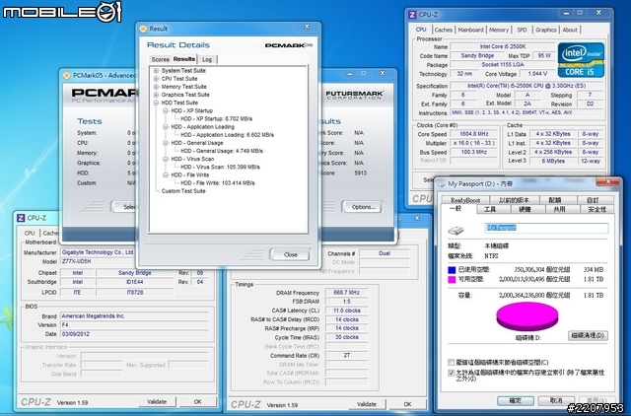Screen dimensions: 631x416
Task: Collapse the HDD - File Write node
Action: [x=166, y=175]
